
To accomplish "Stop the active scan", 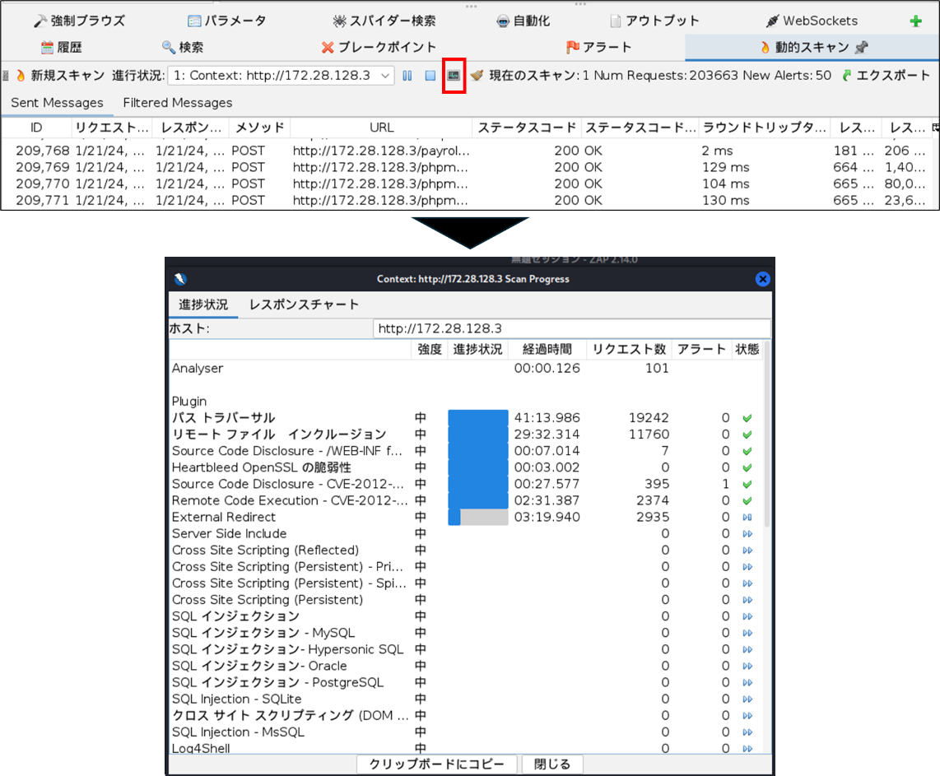I will [x=430, y=76].
